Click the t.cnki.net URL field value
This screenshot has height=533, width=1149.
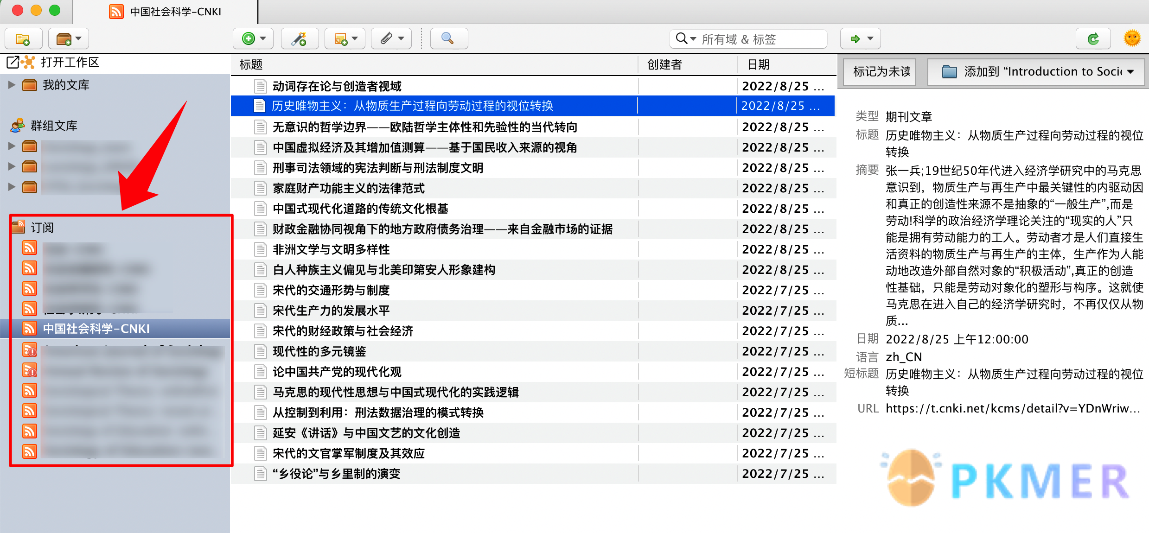coord(1013,408)
